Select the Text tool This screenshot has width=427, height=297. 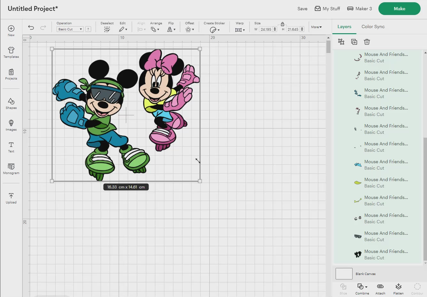tap(11, 147)
